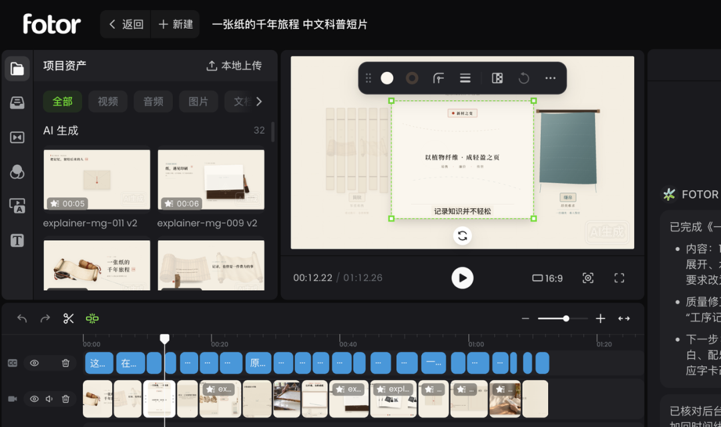Enter fullscreen preview mode
This screenshot has width=721, height=427.
(620, 278)
